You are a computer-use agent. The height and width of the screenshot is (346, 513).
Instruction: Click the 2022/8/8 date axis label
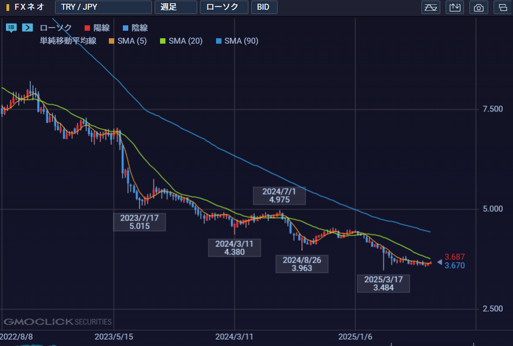[16, 336]
